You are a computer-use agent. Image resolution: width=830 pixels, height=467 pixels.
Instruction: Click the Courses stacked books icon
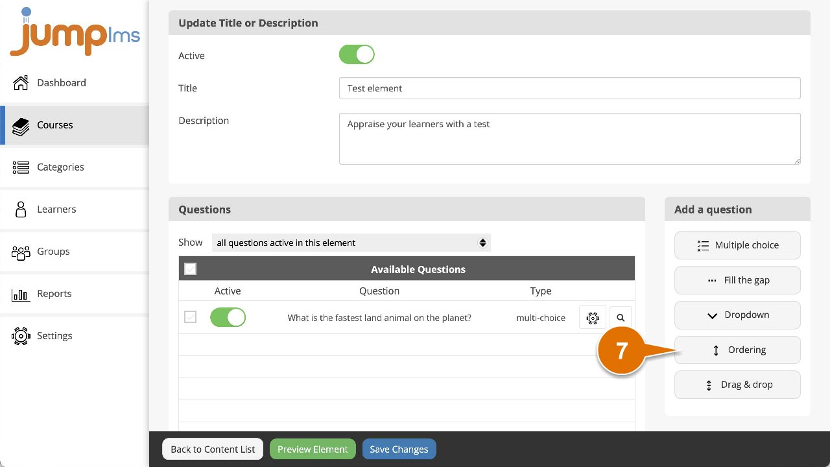point(21,125)
